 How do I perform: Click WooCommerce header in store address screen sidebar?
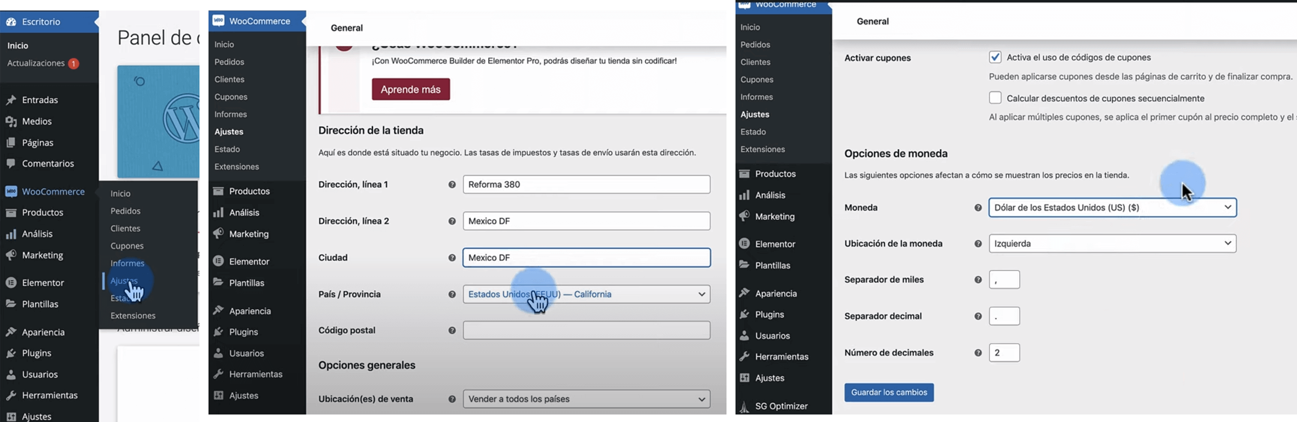(x=257, y=21)
